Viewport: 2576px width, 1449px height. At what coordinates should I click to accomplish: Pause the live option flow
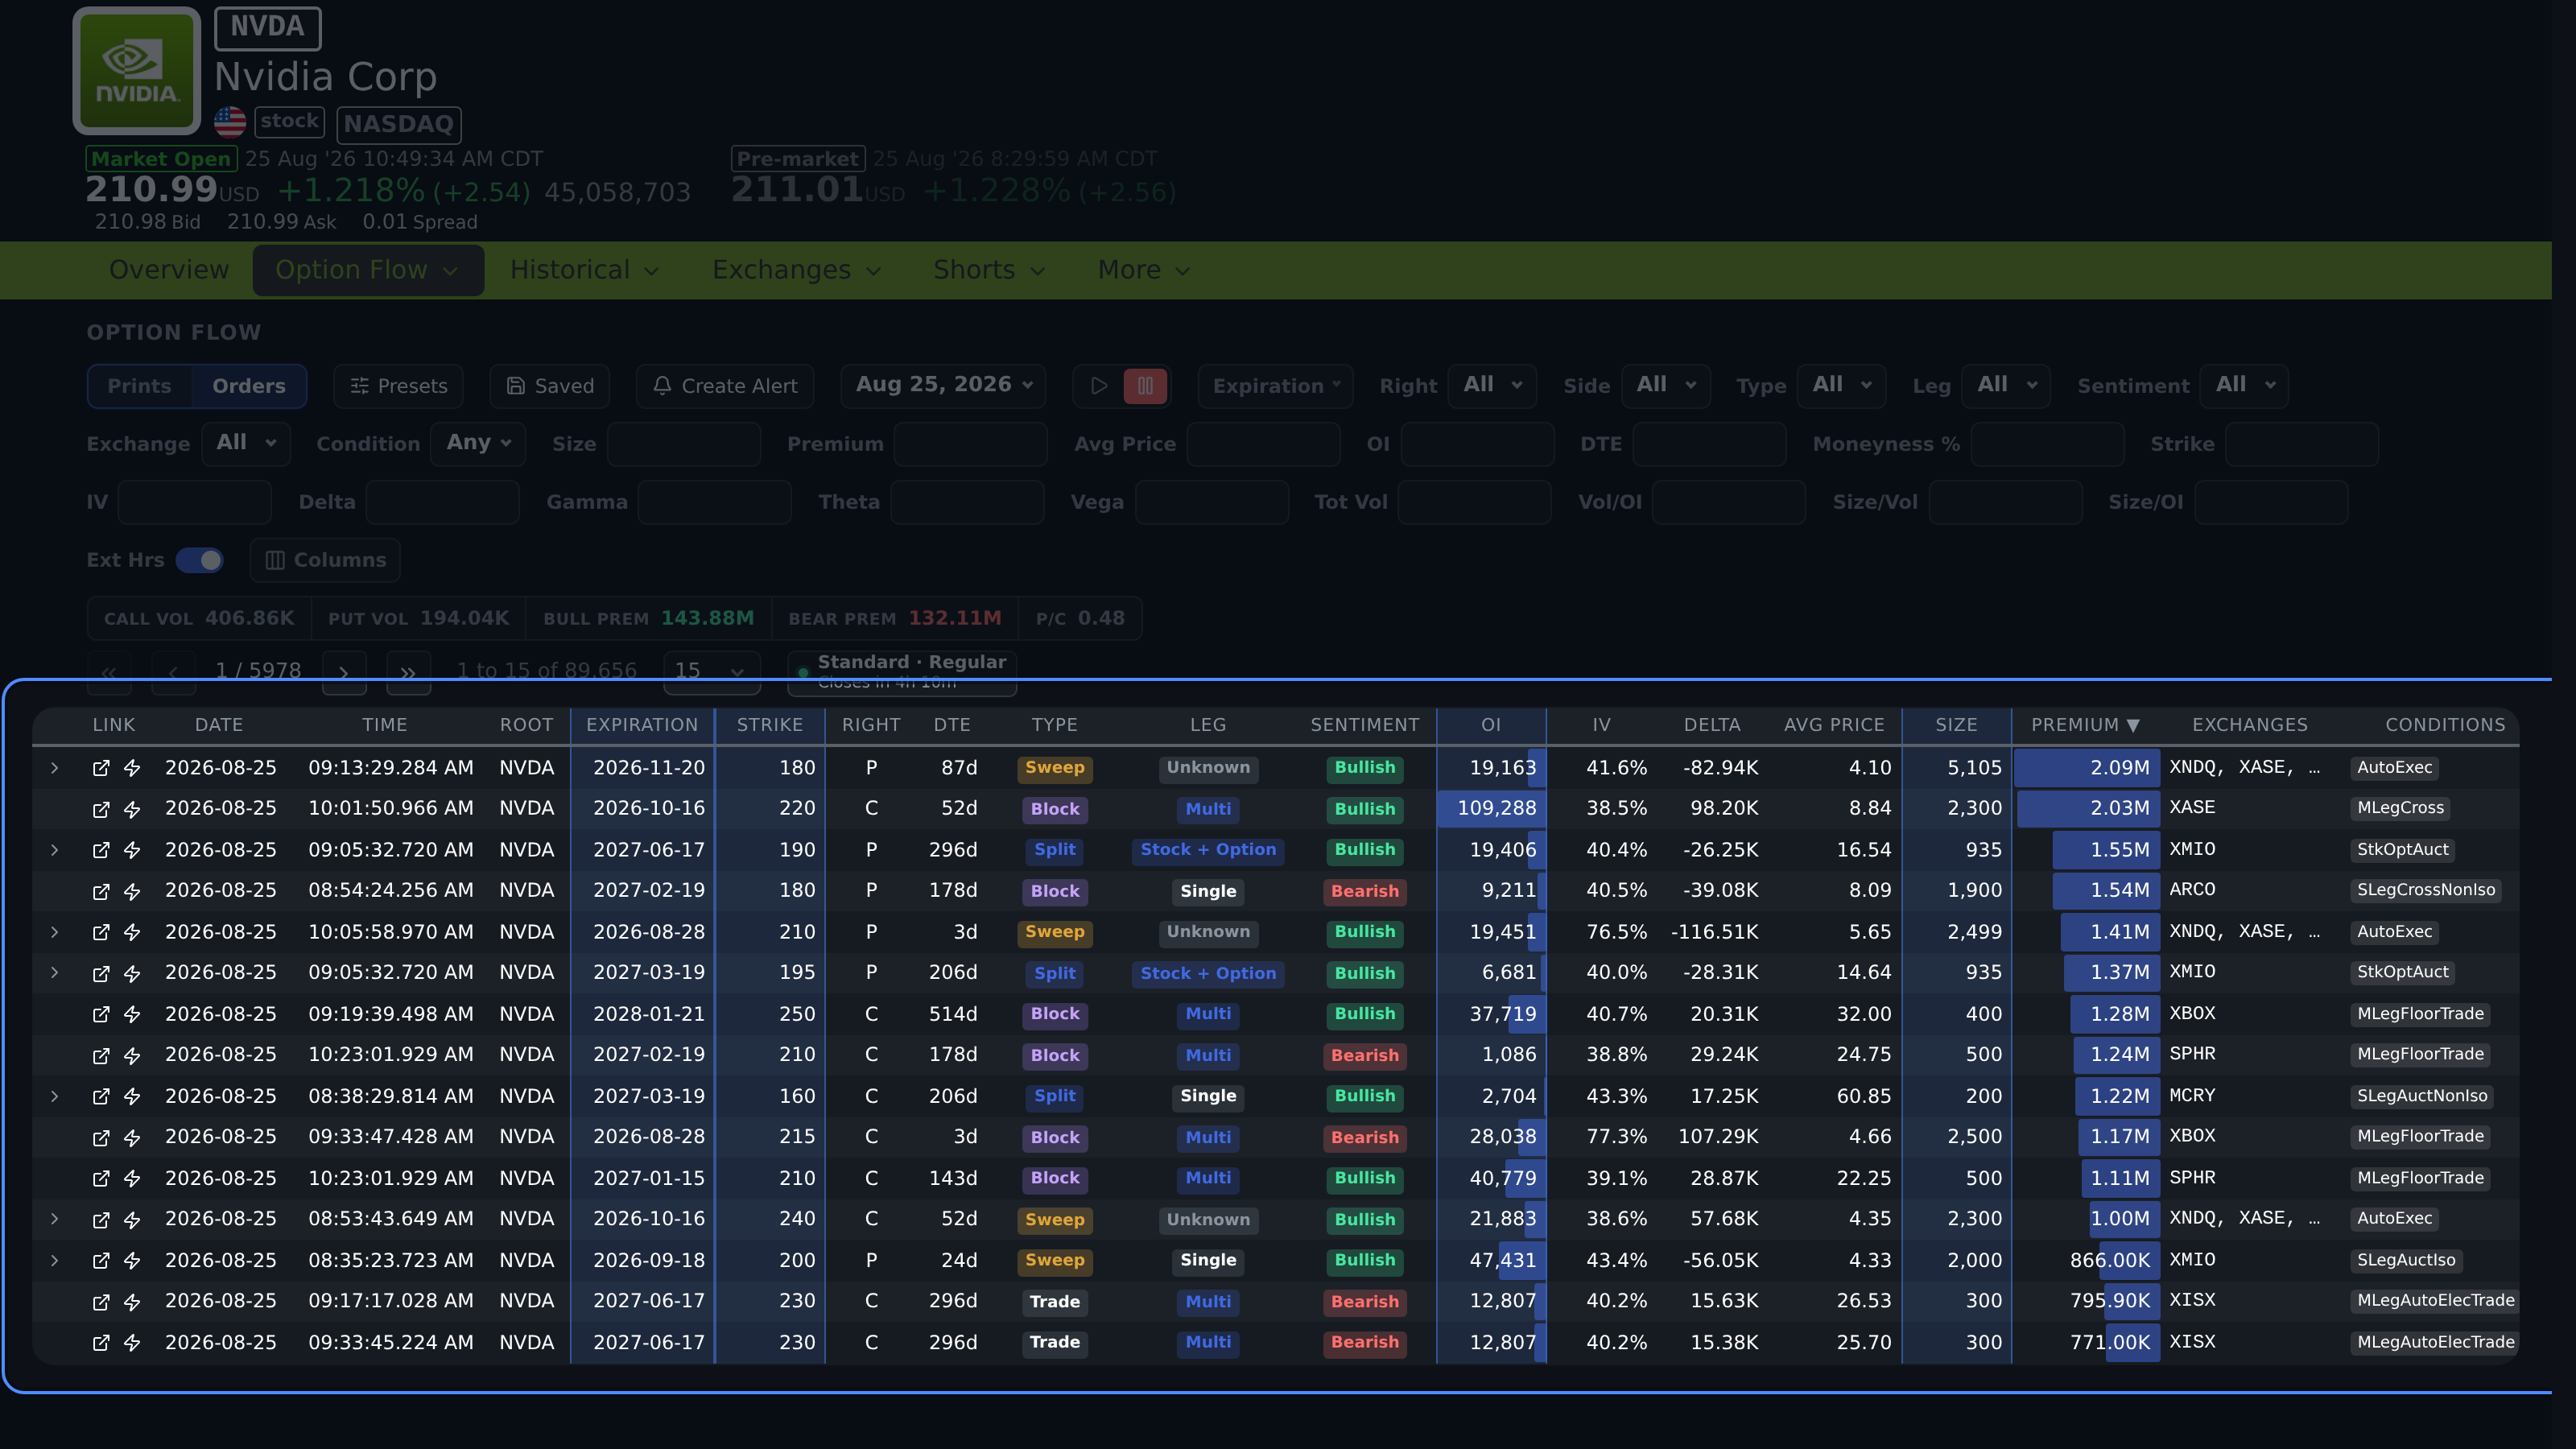click(x=1145, y=386)
